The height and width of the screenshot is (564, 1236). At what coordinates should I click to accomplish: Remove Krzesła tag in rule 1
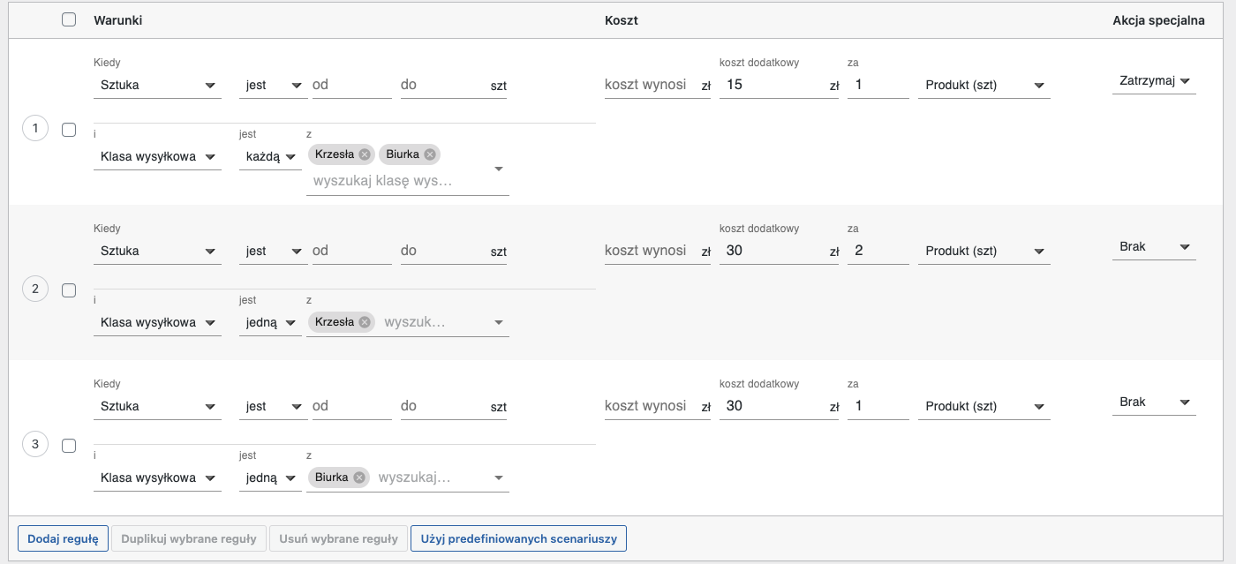tap(364, 154)
